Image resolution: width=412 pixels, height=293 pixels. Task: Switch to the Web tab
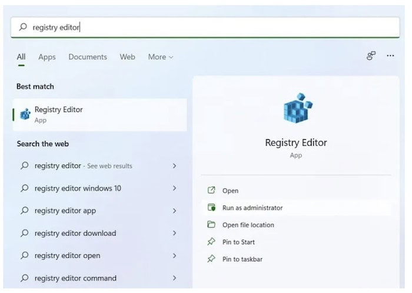(x=128, y=57)
